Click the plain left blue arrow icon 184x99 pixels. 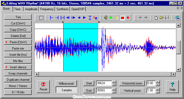pos(79,18)
